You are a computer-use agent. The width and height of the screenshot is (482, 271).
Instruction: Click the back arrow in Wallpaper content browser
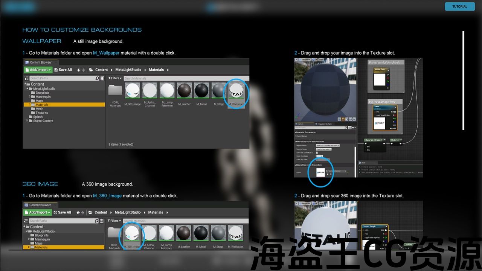(79, 70)
